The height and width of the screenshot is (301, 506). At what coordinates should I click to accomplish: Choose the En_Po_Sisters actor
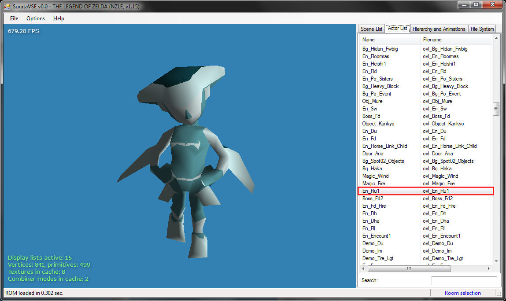point(426,79)
